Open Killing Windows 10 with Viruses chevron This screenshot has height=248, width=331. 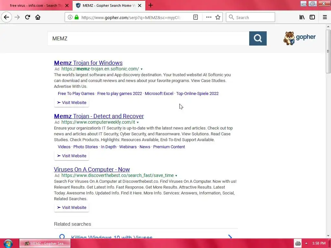coord(230,237)
